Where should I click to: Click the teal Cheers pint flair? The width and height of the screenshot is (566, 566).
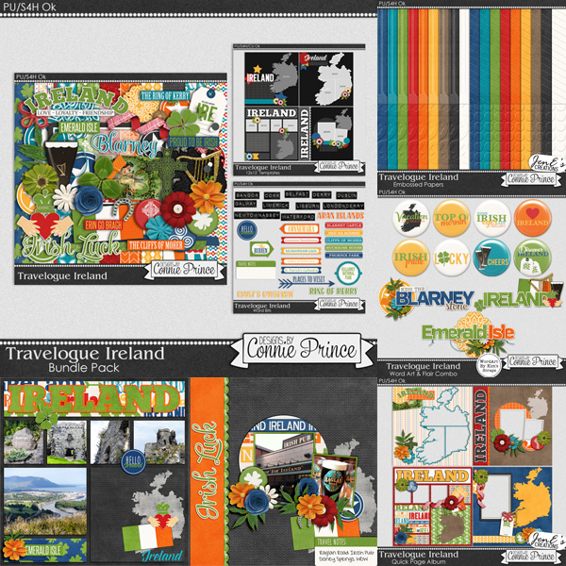[x=492, y=258]
